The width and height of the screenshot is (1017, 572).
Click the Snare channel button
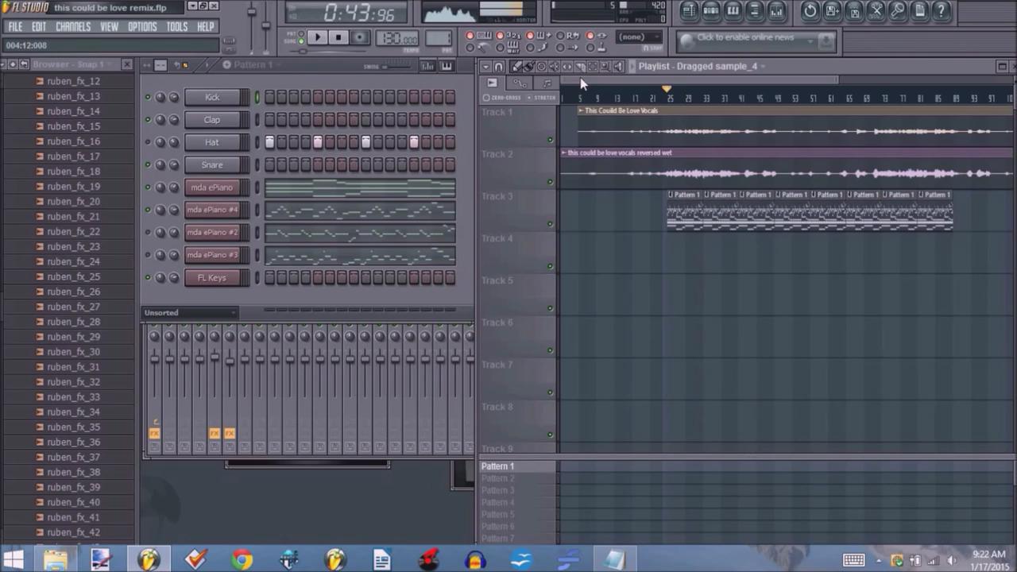click(212, 165)
